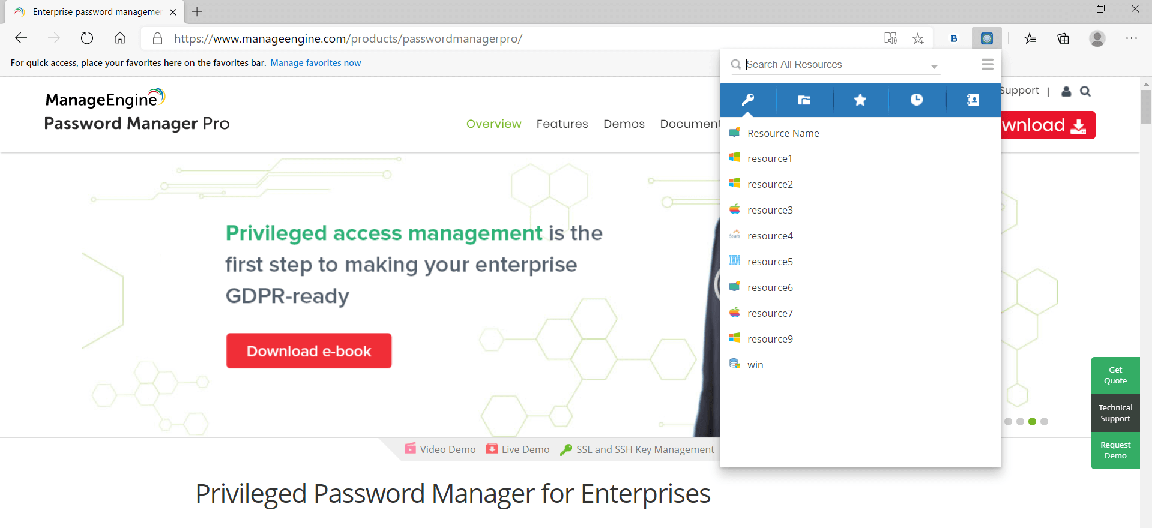Open the read aloud / immersive reader icon
The width and height of the screenshot is (1152, 528).
890,38
